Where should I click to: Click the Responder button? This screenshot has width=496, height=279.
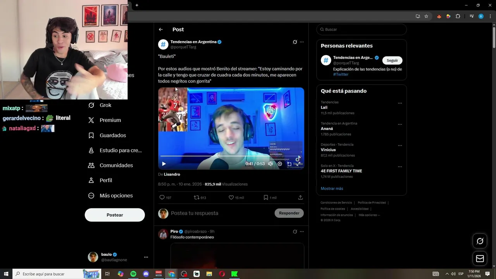pyautogui.click(x=289, y=213)
